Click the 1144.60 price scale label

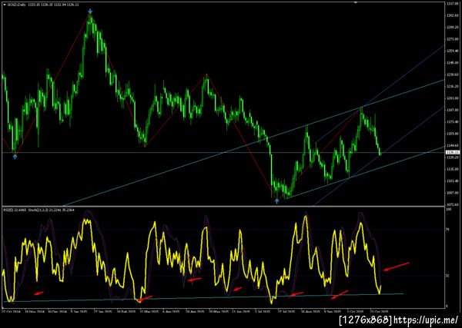(x=454, y=145)
